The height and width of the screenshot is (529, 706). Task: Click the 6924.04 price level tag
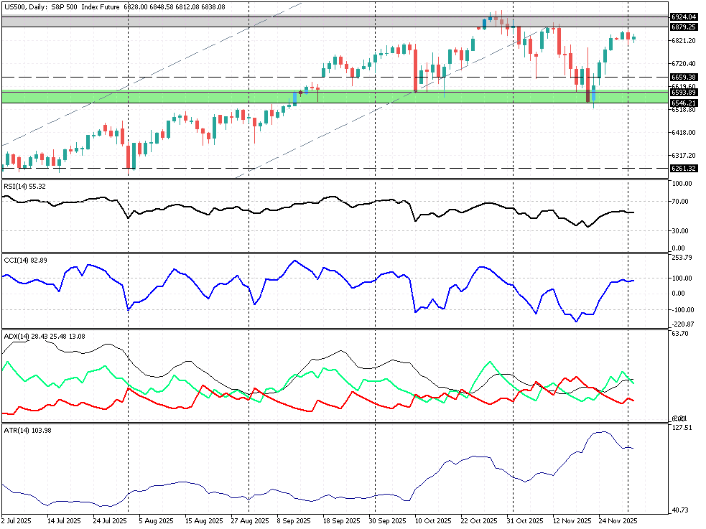[x=684, y=17]
